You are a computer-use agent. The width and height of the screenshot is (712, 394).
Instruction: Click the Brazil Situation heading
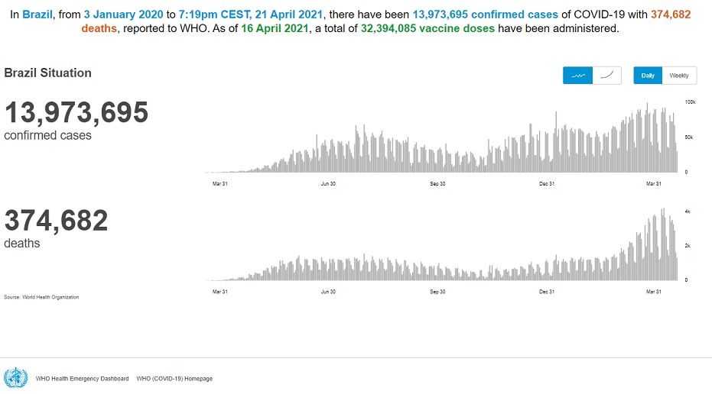coord(47,73)
